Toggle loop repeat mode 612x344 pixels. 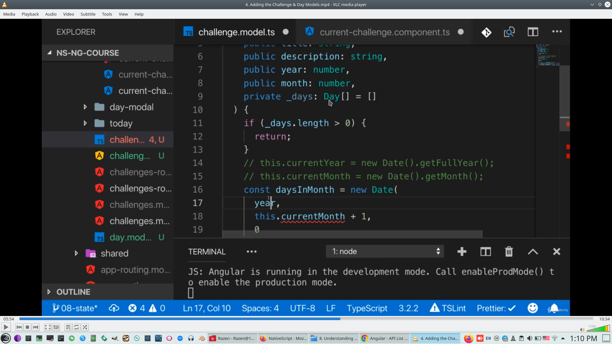[76, 327]
